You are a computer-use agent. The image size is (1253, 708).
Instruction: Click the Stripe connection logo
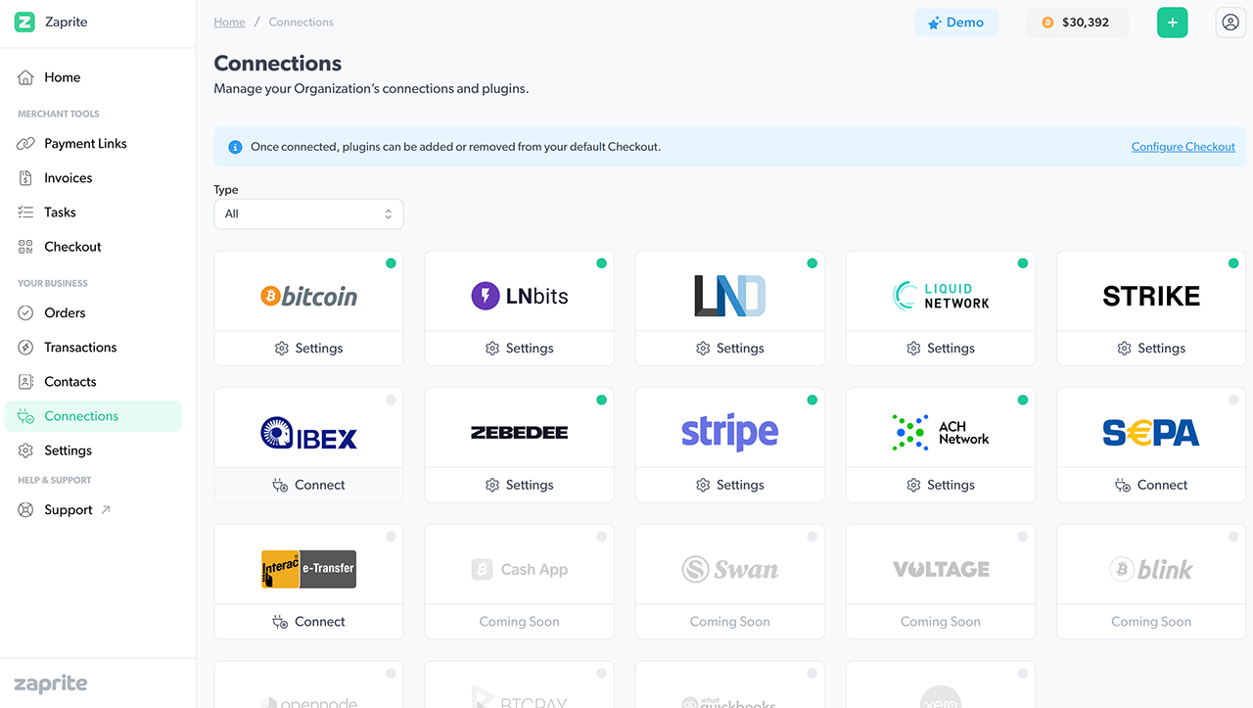(729, 433)
